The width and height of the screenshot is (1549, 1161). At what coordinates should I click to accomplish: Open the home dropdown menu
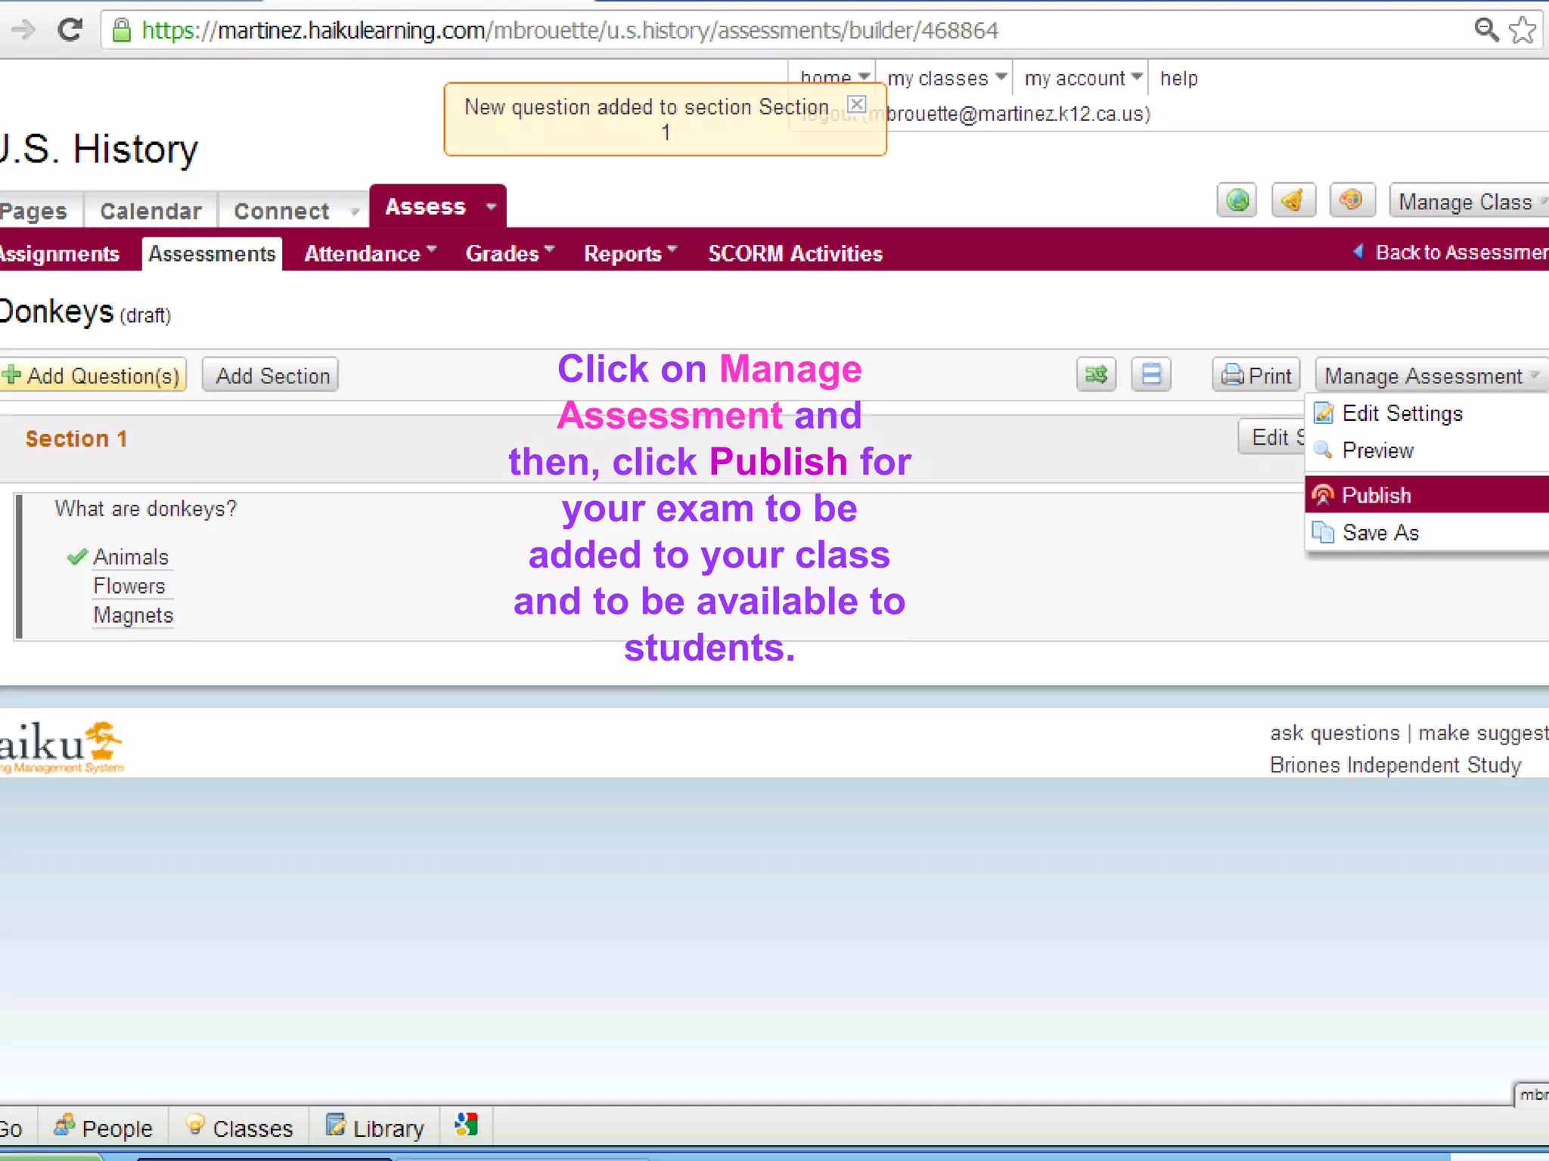pyautogui.click(x=834, y=77)
